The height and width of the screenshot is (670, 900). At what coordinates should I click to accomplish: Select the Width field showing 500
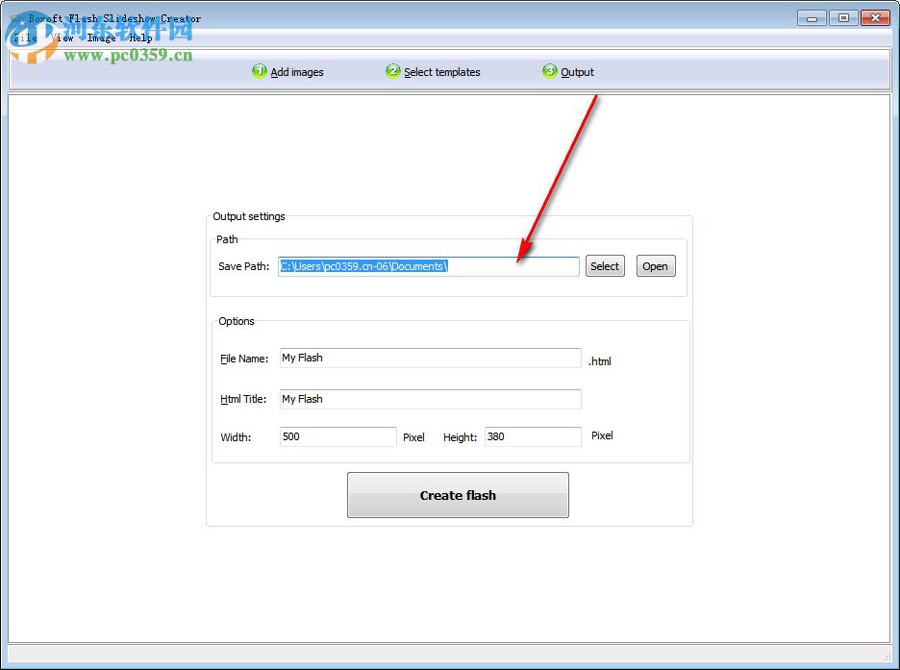pyautogui.click(x=337, y=436)
